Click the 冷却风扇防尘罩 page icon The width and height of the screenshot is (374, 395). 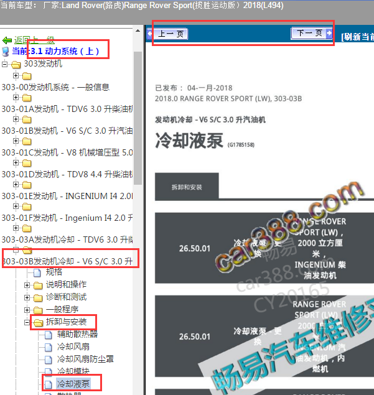(x=49, y=360)
